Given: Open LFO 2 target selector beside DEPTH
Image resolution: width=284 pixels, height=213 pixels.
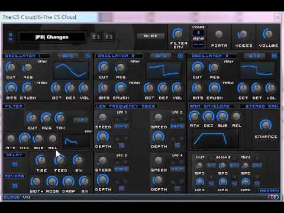Looking at the screenshot, I should tap(177, 146).
